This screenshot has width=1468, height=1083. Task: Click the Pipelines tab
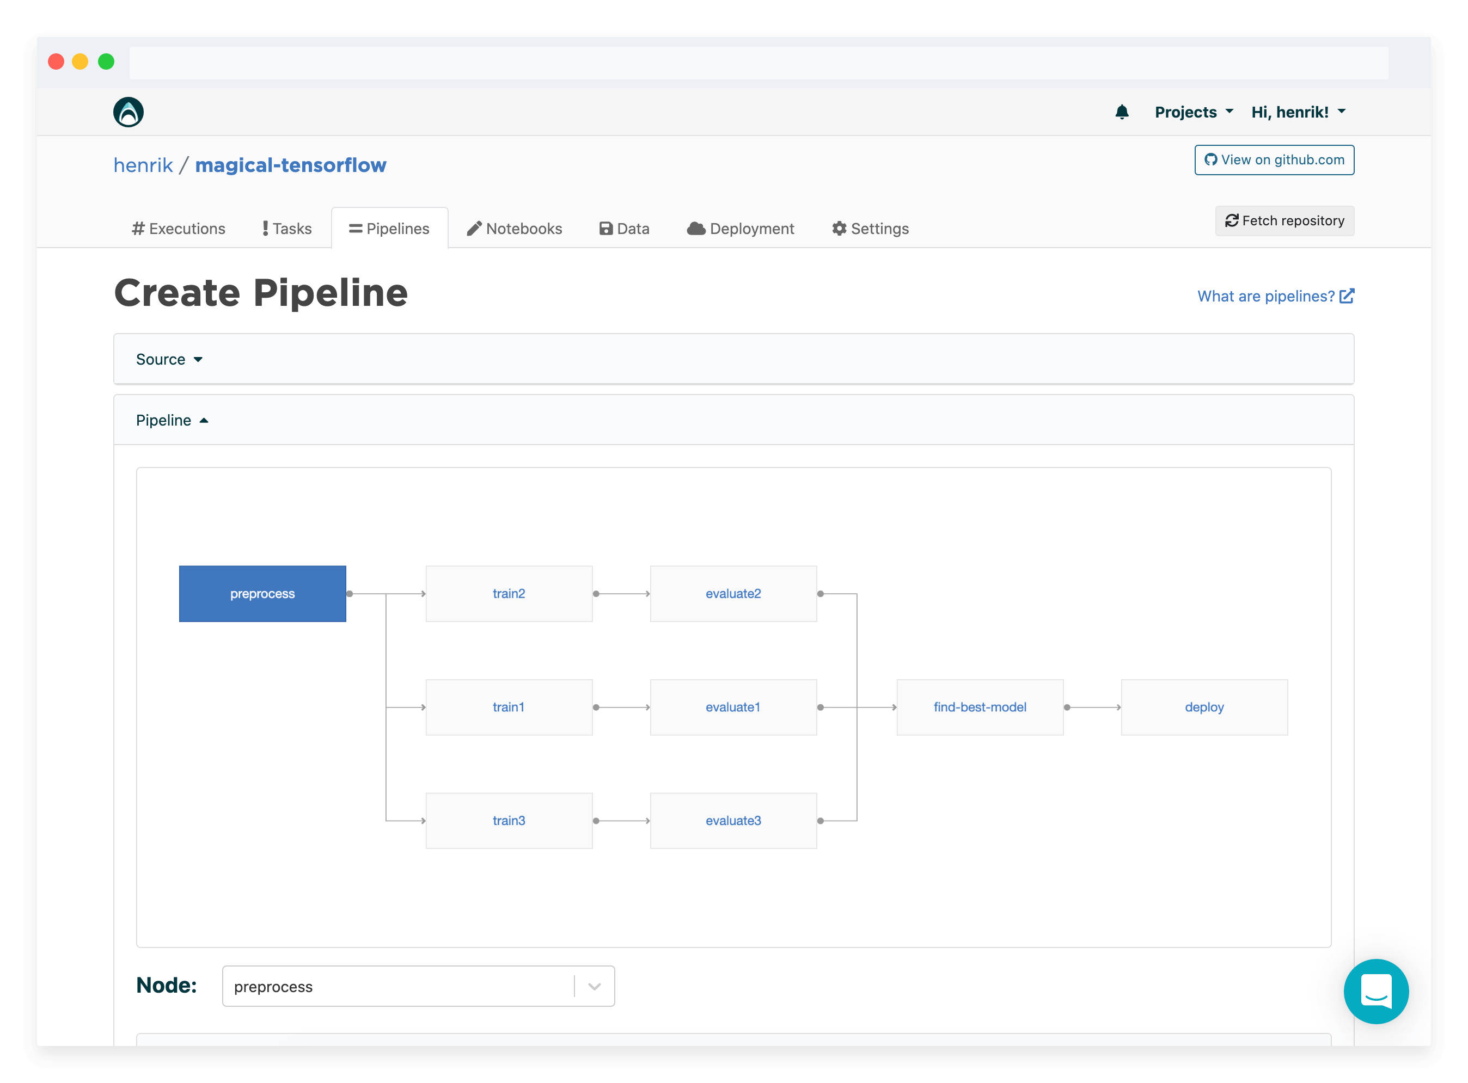pyautogui.click(x=389, y=228)
